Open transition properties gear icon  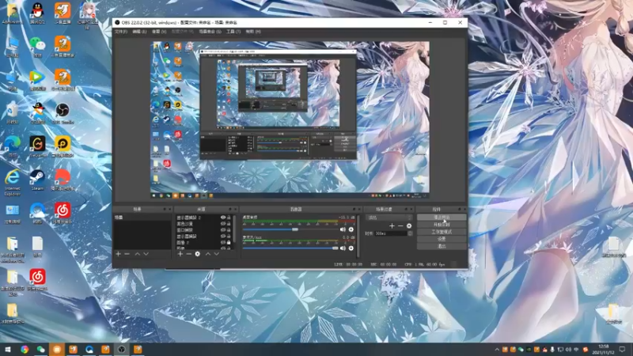tap(409, 226)
